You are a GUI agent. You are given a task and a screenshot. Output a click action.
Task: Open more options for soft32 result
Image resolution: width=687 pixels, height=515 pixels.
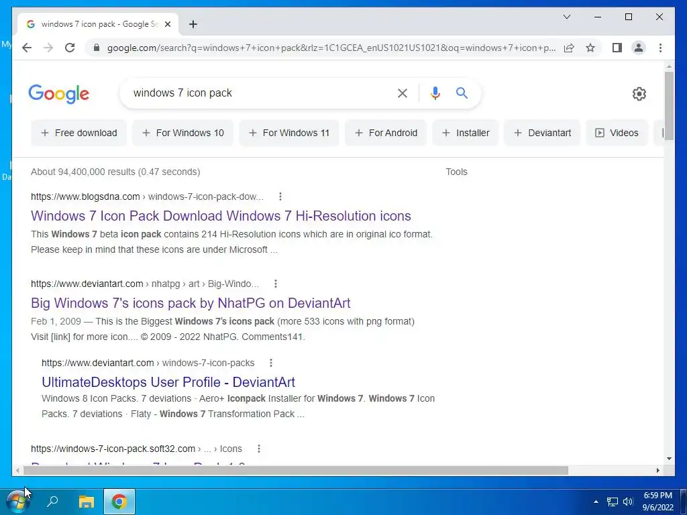(258, 449)
